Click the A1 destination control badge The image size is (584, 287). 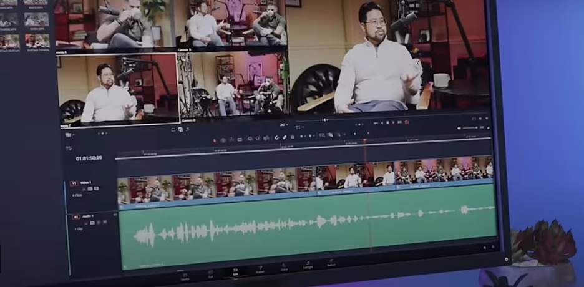pyautogui.click(x=75, y=217)
